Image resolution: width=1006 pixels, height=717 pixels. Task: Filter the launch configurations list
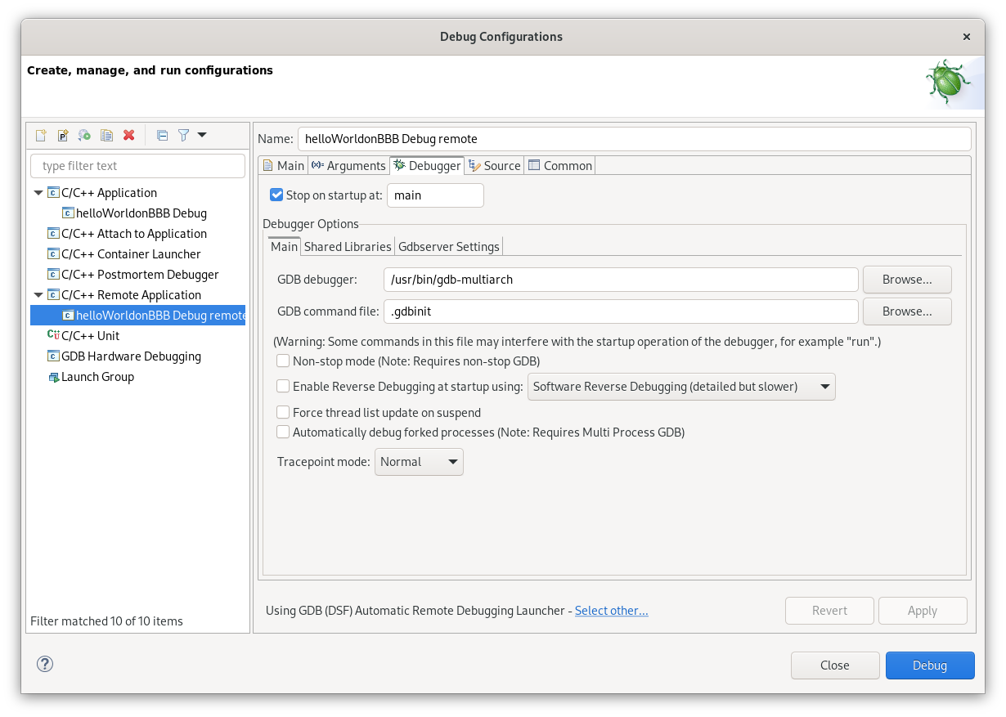coord(183,135)
